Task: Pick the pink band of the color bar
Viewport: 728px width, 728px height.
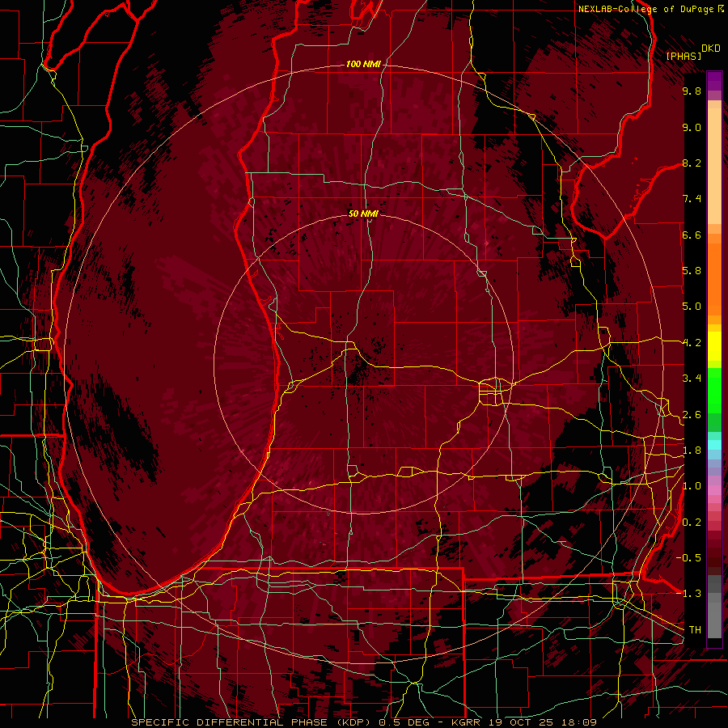Action: pos(714,490)
